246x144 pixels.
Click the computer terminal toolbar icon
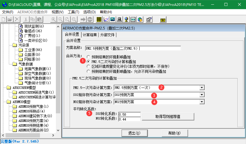click(x=119, y=20)
